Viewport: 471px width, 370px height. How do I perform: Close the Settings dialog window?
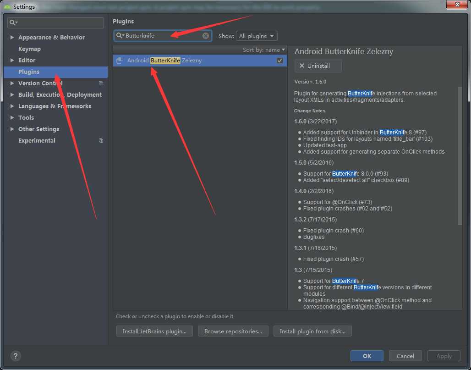click(x=457, y=5)
